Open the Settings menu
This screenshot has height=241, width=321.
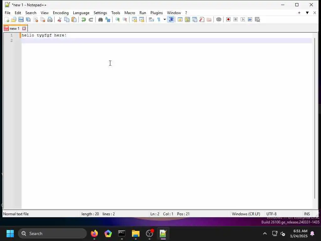(100, 13)
